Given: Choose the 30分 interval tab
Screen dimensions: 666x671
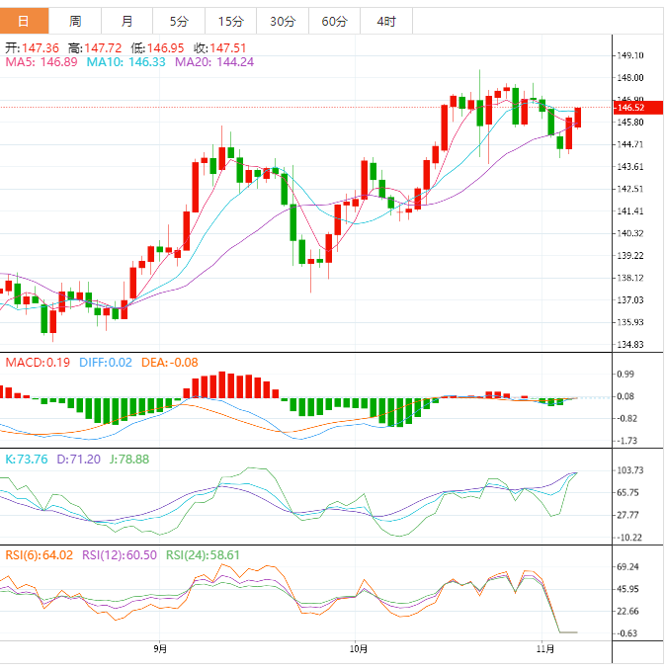Looking at the screenshot, I should point(283,21).
